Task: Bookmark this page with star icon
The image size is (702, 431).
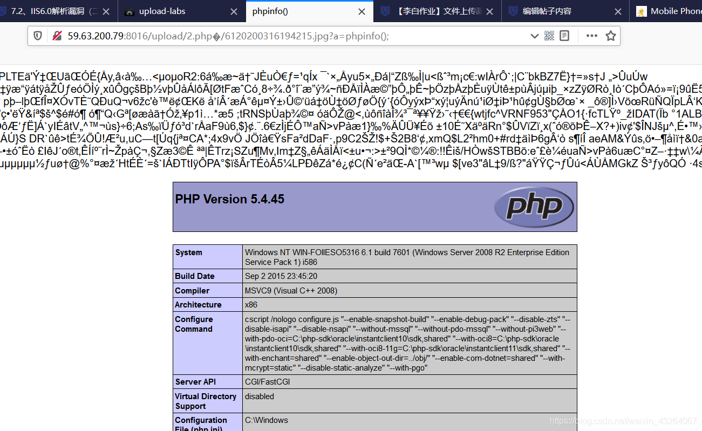Action: pos(610,36)
